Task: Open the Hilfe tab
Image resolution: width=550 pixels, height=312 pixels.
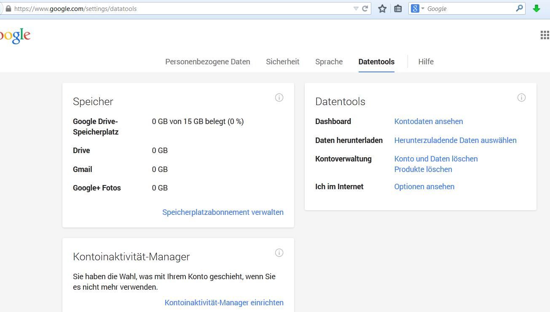Action: tap(426, 62)
